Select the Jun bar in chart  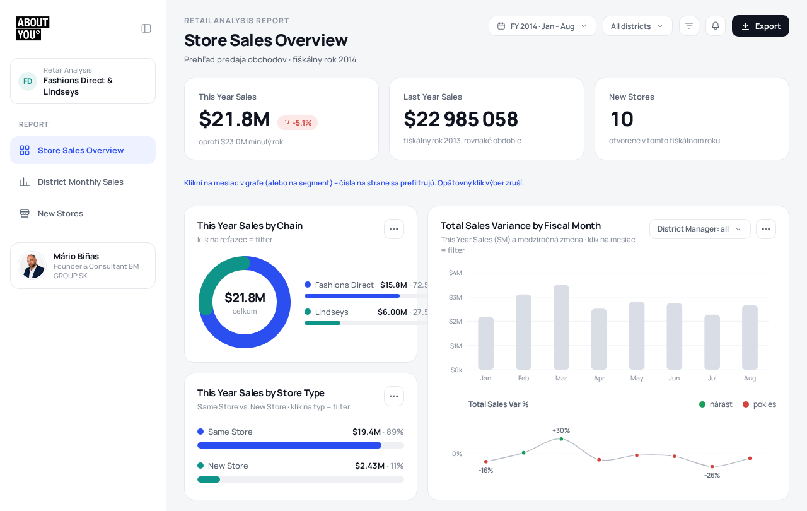tap(675, 337)
